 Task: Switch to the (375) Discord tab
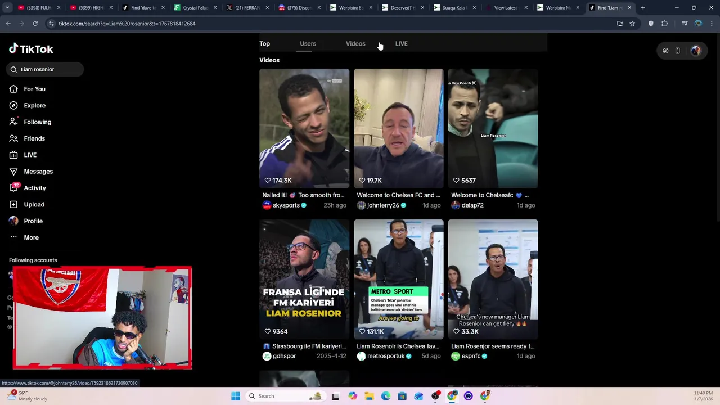(299, 8)
